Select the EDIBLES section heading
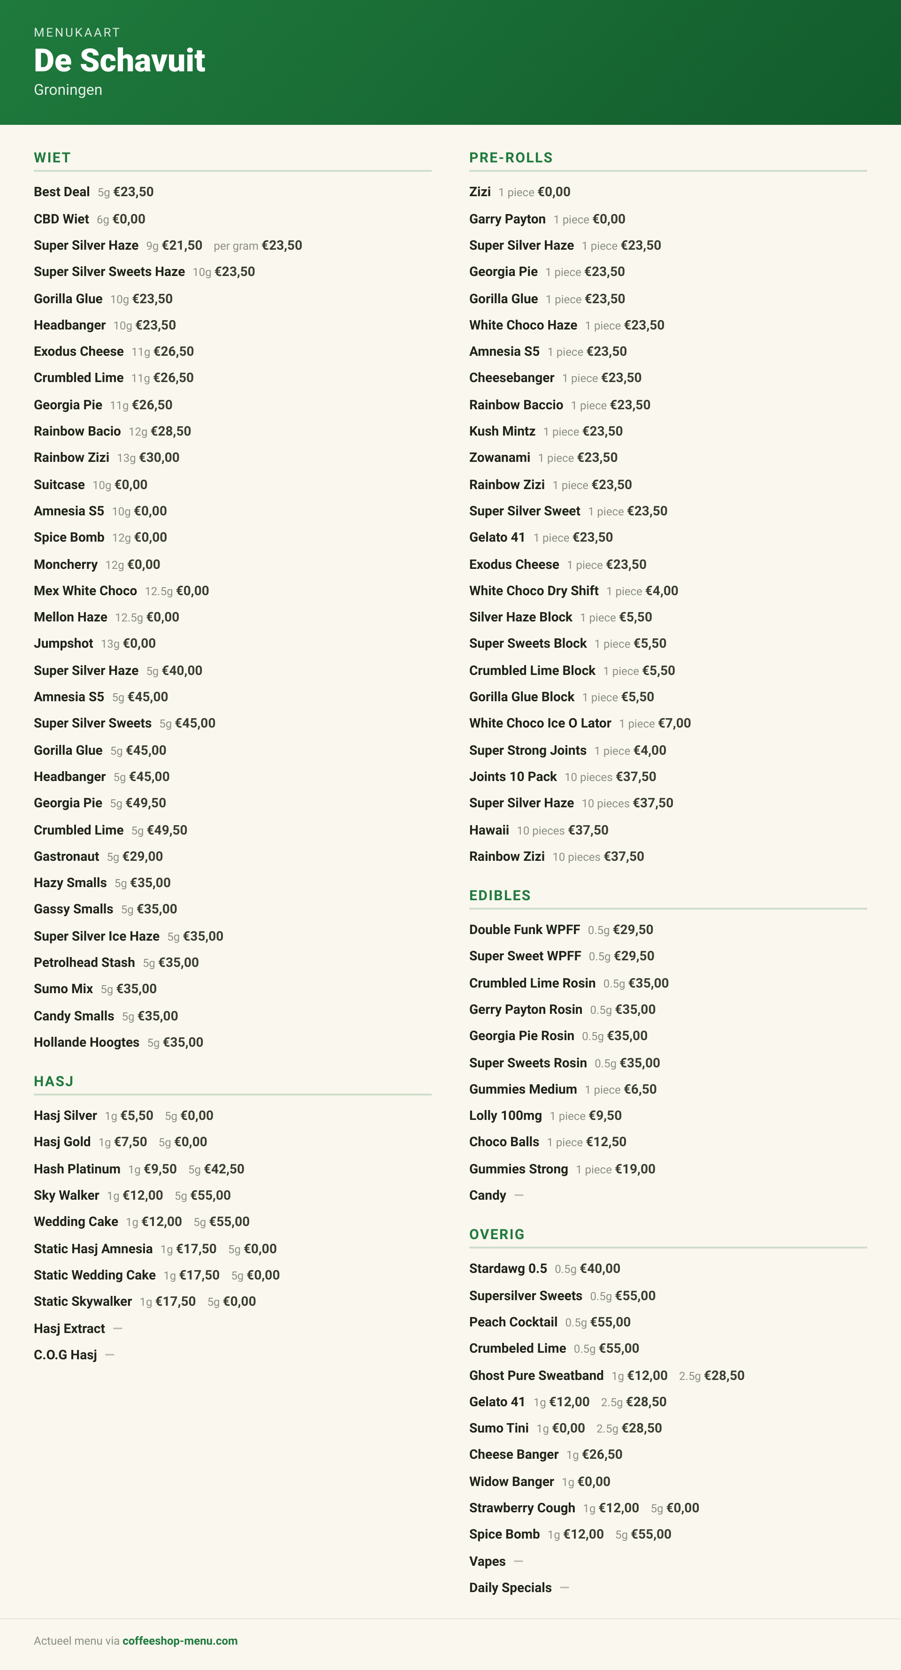Screen dimensions: 901x1670 click(500, 895)
